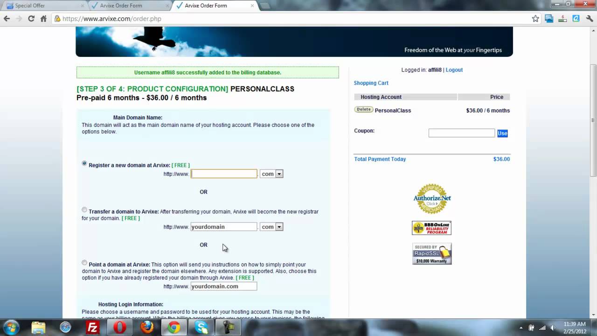Open the screen recorder taskbar icon
This screenshot has width=597, height=336.
[x=229, y=328]
